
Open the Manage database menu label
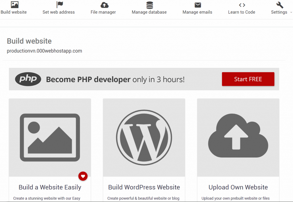click(149, 12)
